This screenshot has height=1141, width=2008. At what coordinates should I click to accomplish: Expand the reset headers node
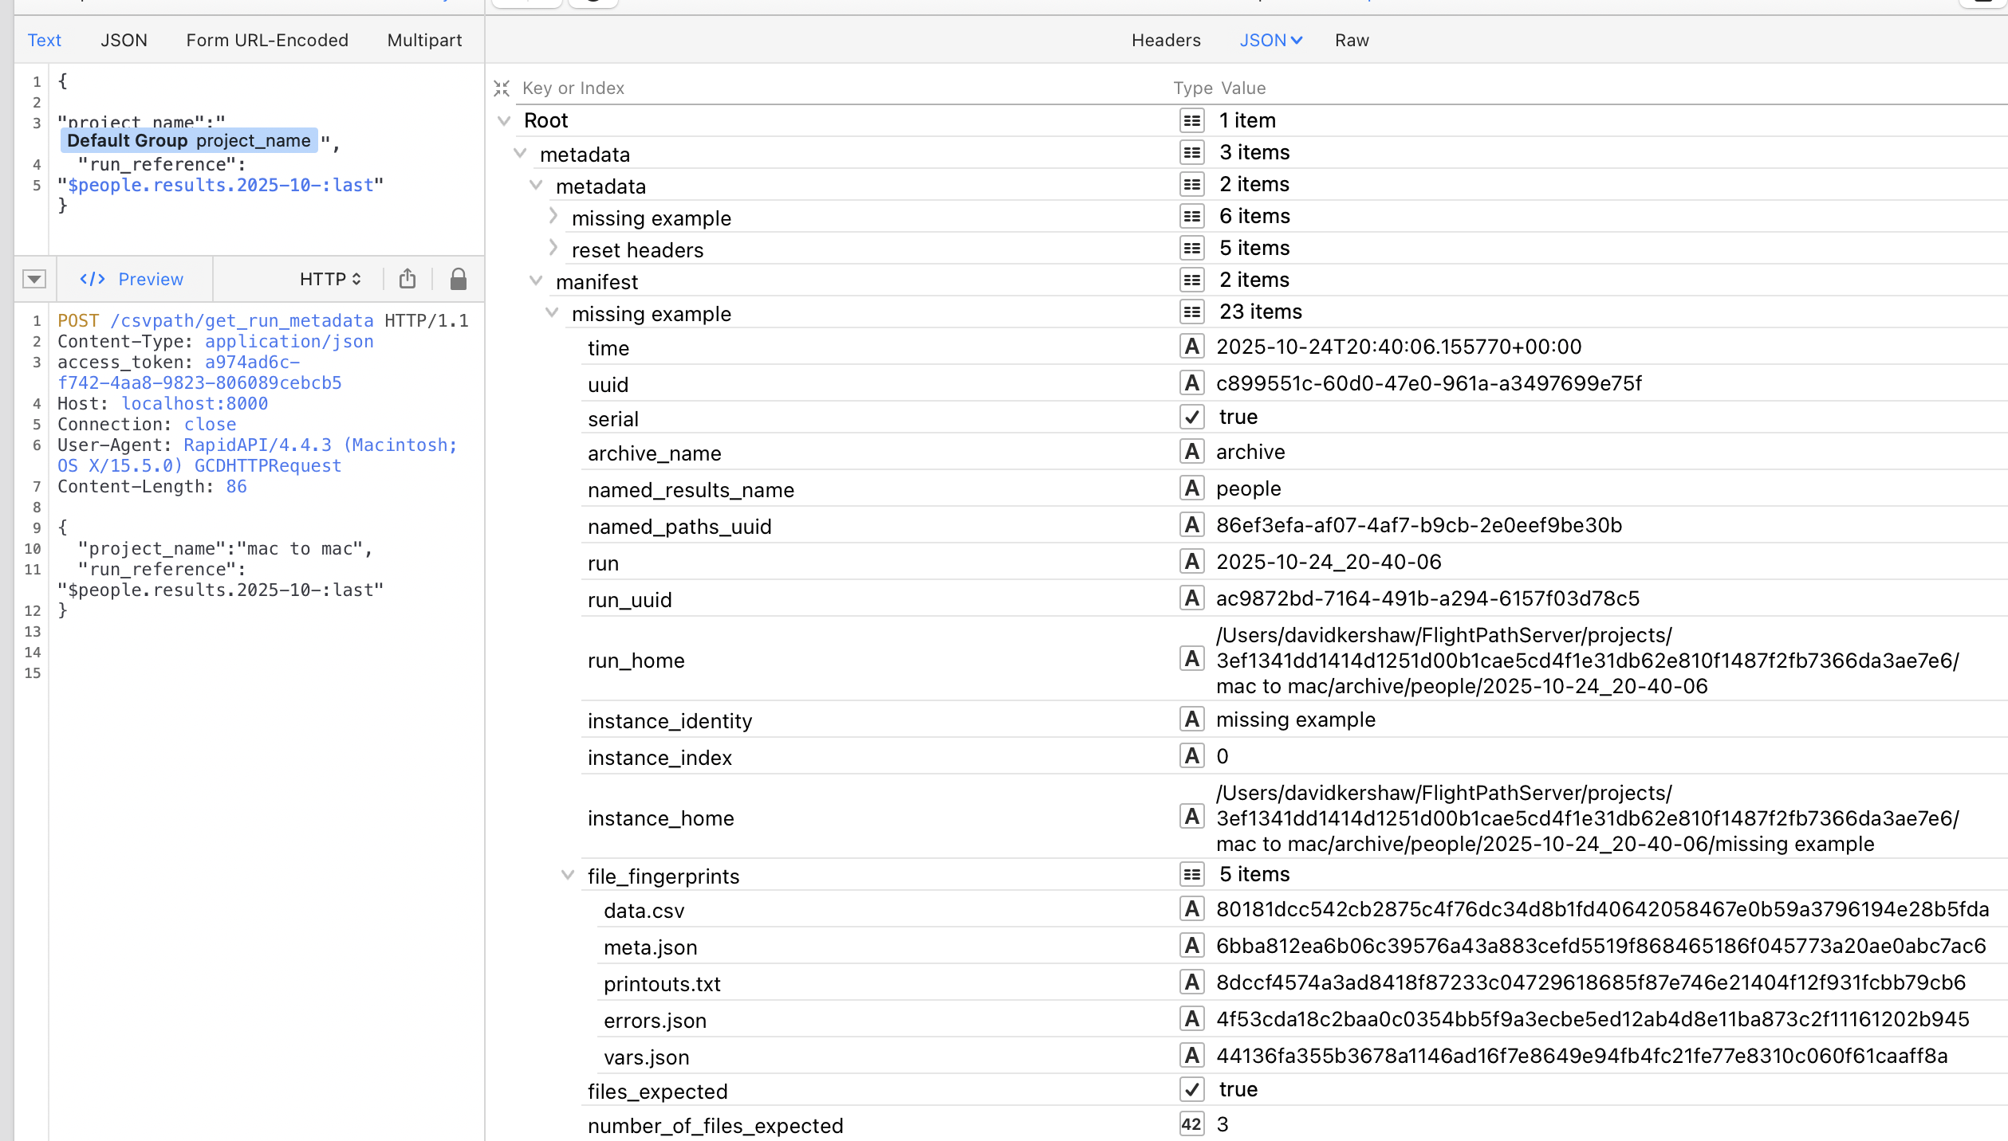coord(553,248)
